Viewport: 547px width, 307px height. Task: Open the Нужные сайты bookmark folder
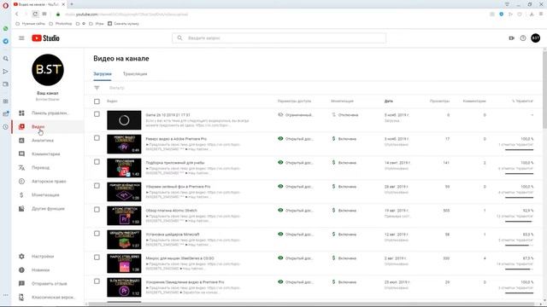pyautogui.click(x=31, y=24)
